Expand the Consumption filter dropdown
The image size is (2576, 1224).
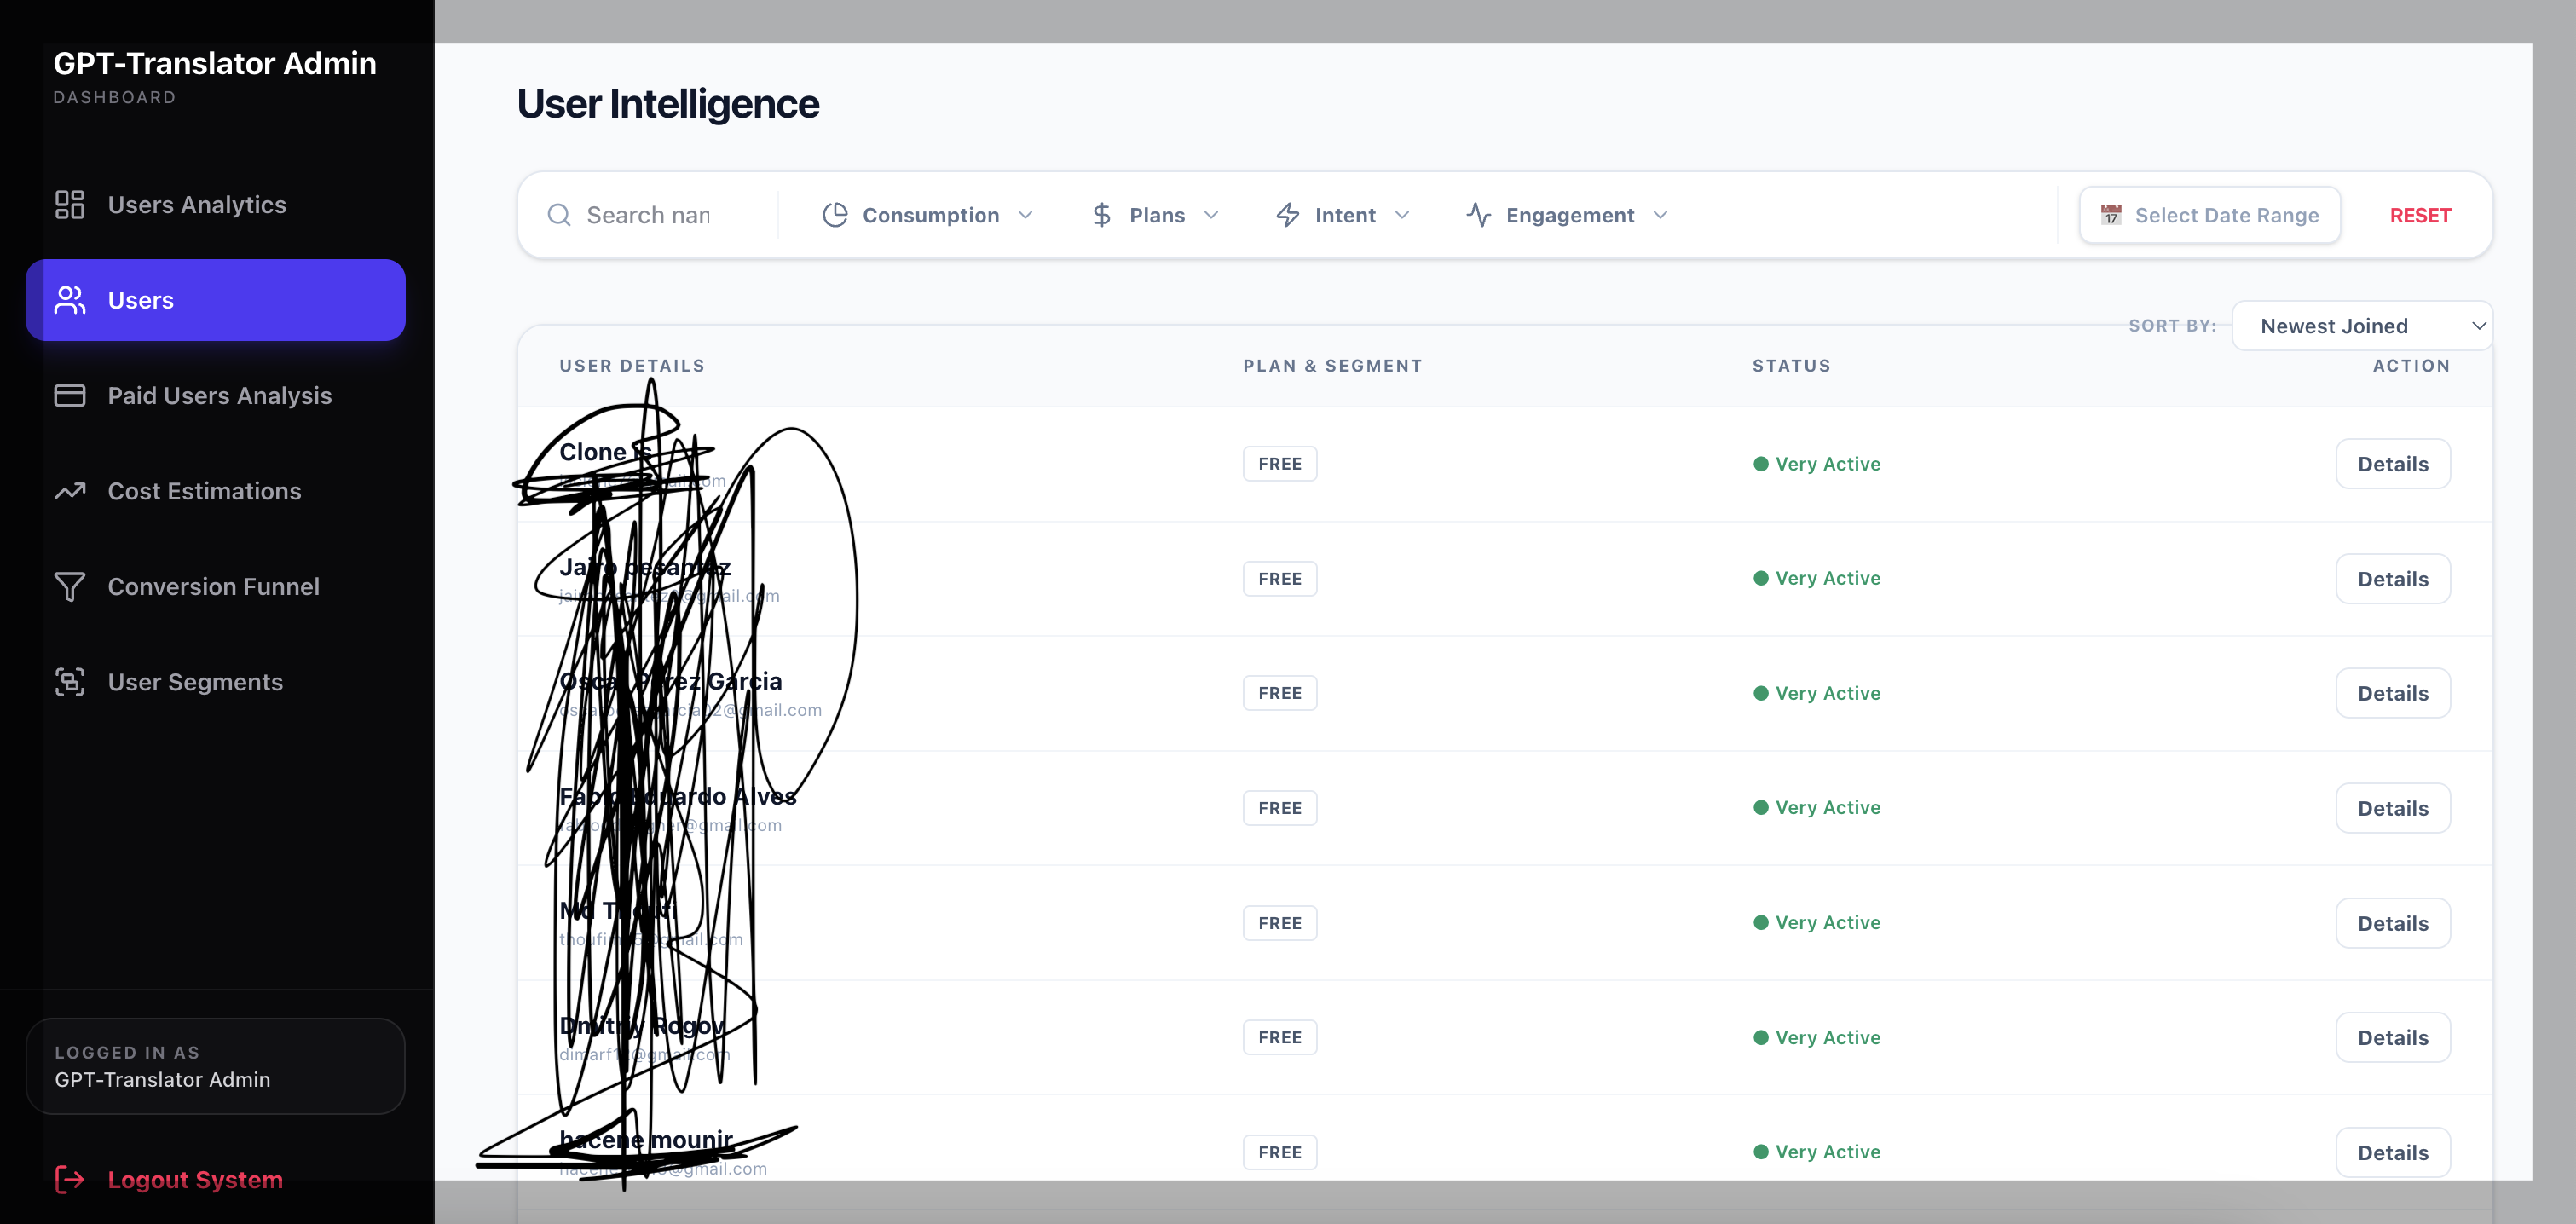point(927,215)
